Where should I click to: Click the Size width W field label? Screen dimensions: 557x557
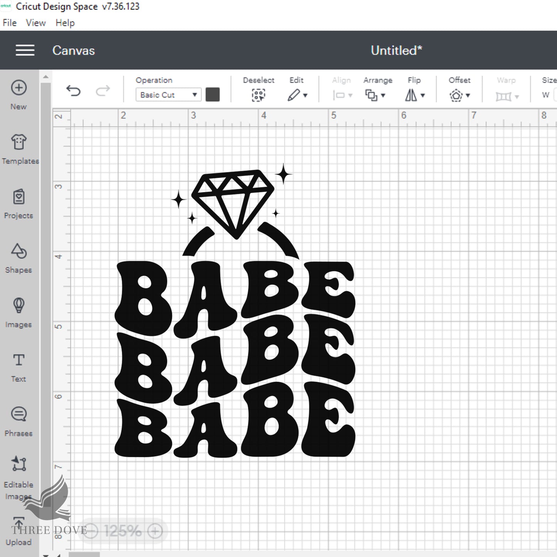coord(545,95)
